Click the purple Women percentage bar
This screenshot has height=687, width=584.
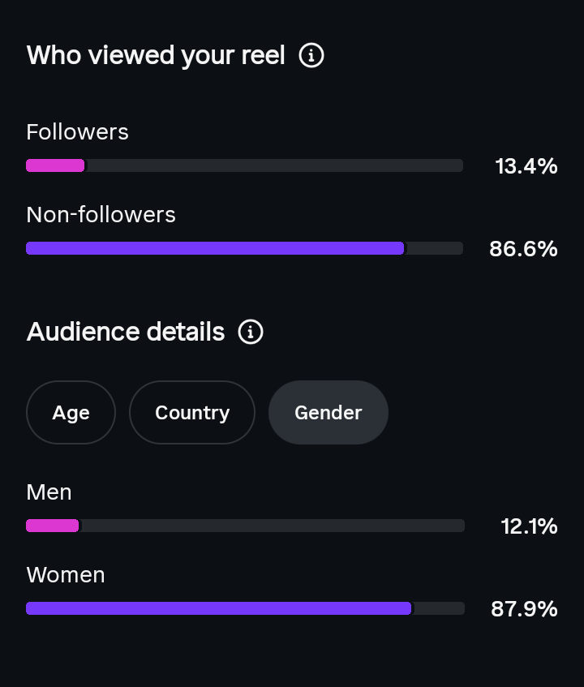click(x=219, y=608)
